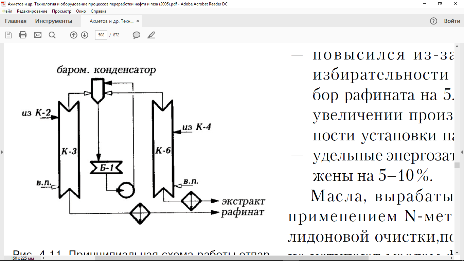Click the Save file icon
This screenshot has width=464, height=261.
click(x=8, y=35)
